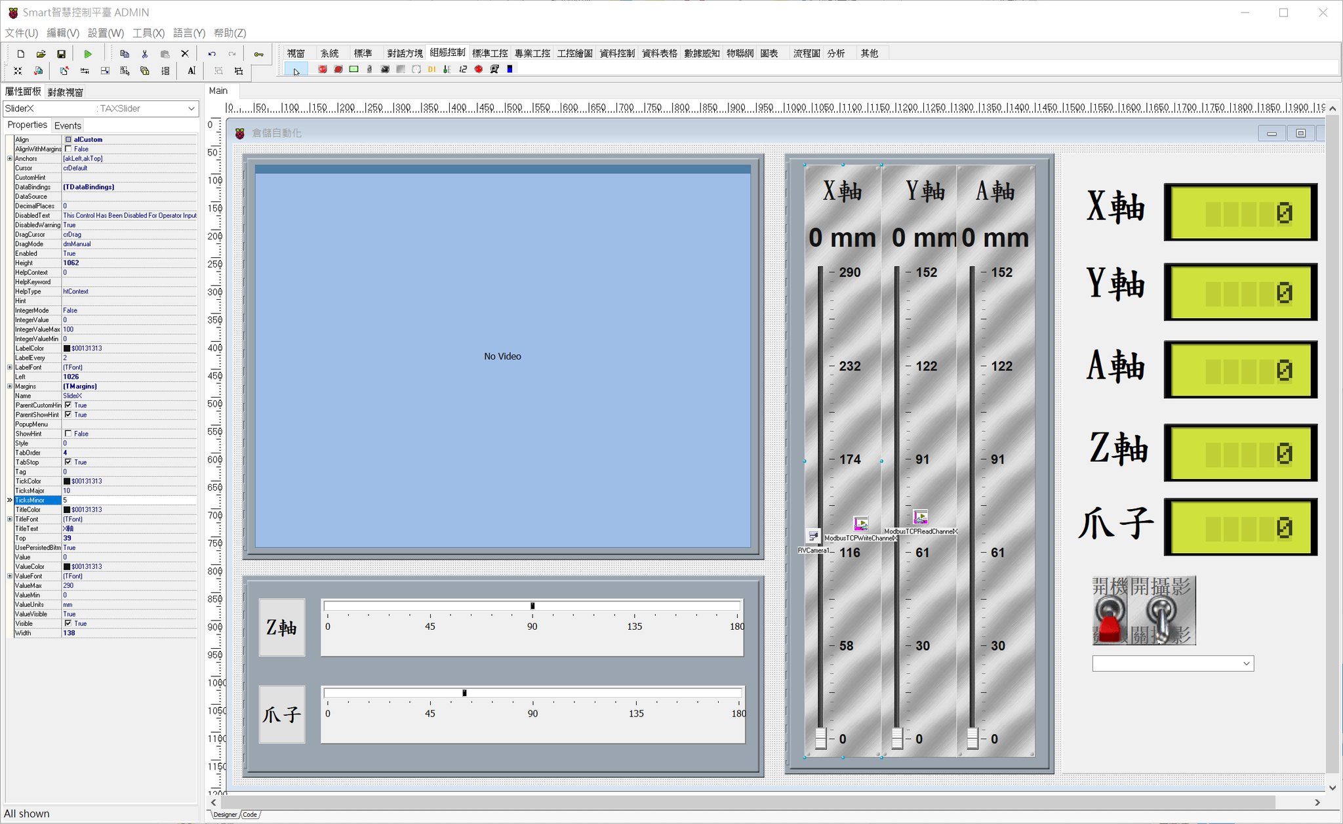This screenshot has height=824, width=1343.
Task: Click the Undo arrow icon
Action: pyautogui.click(x=212, y=54)
